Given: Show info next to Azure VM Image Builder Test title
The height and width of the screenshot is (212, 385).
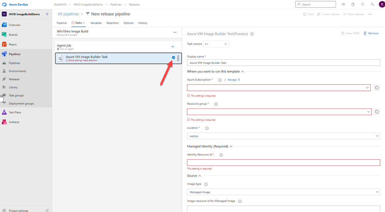Looking at the screenshot, I should tap(252, 34).
